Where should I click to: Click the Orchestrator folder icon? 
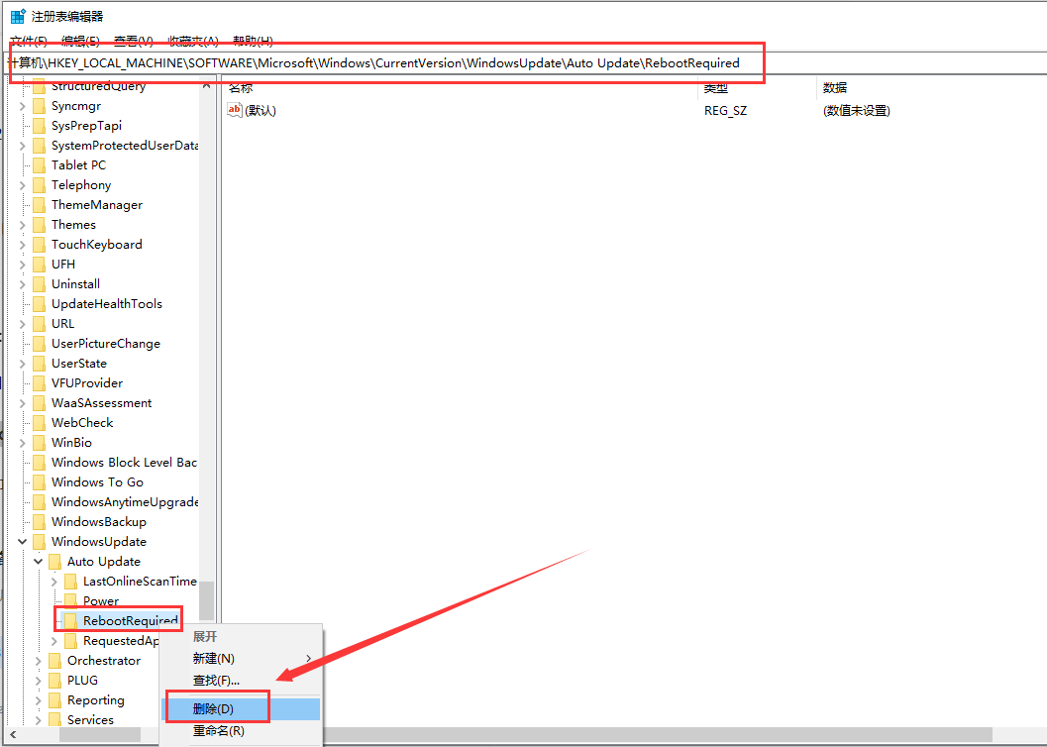click(55, 660)
